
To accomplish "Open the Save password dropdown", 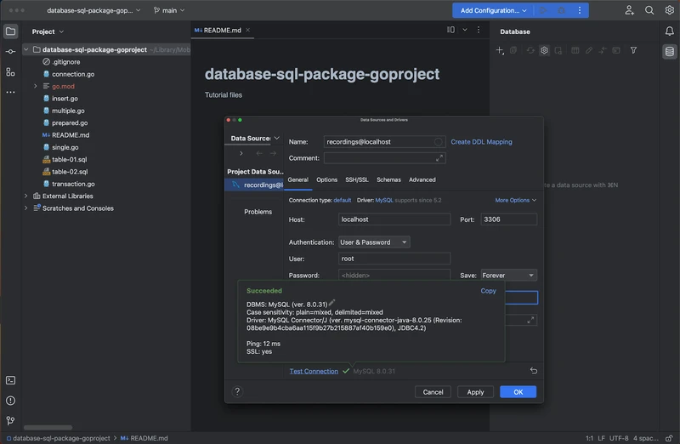I will click(x=508, y=276).
